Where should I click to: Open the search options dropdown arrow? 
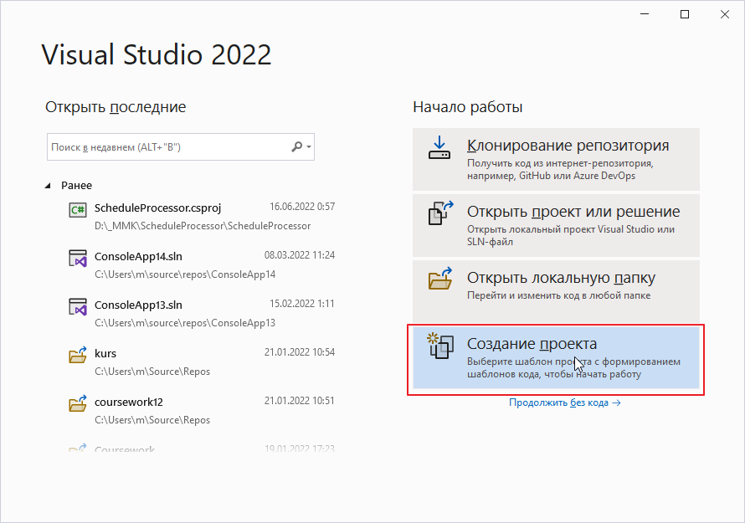coord(310,147)
